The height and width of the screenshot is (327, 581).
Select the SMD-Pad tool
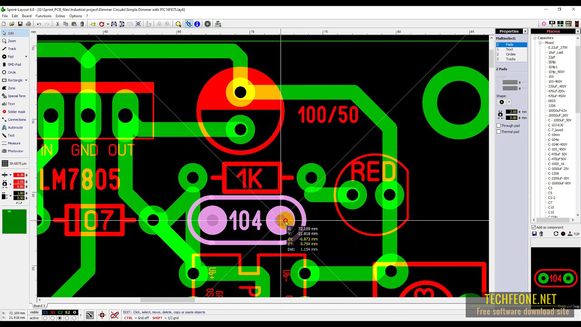(14, 64)
